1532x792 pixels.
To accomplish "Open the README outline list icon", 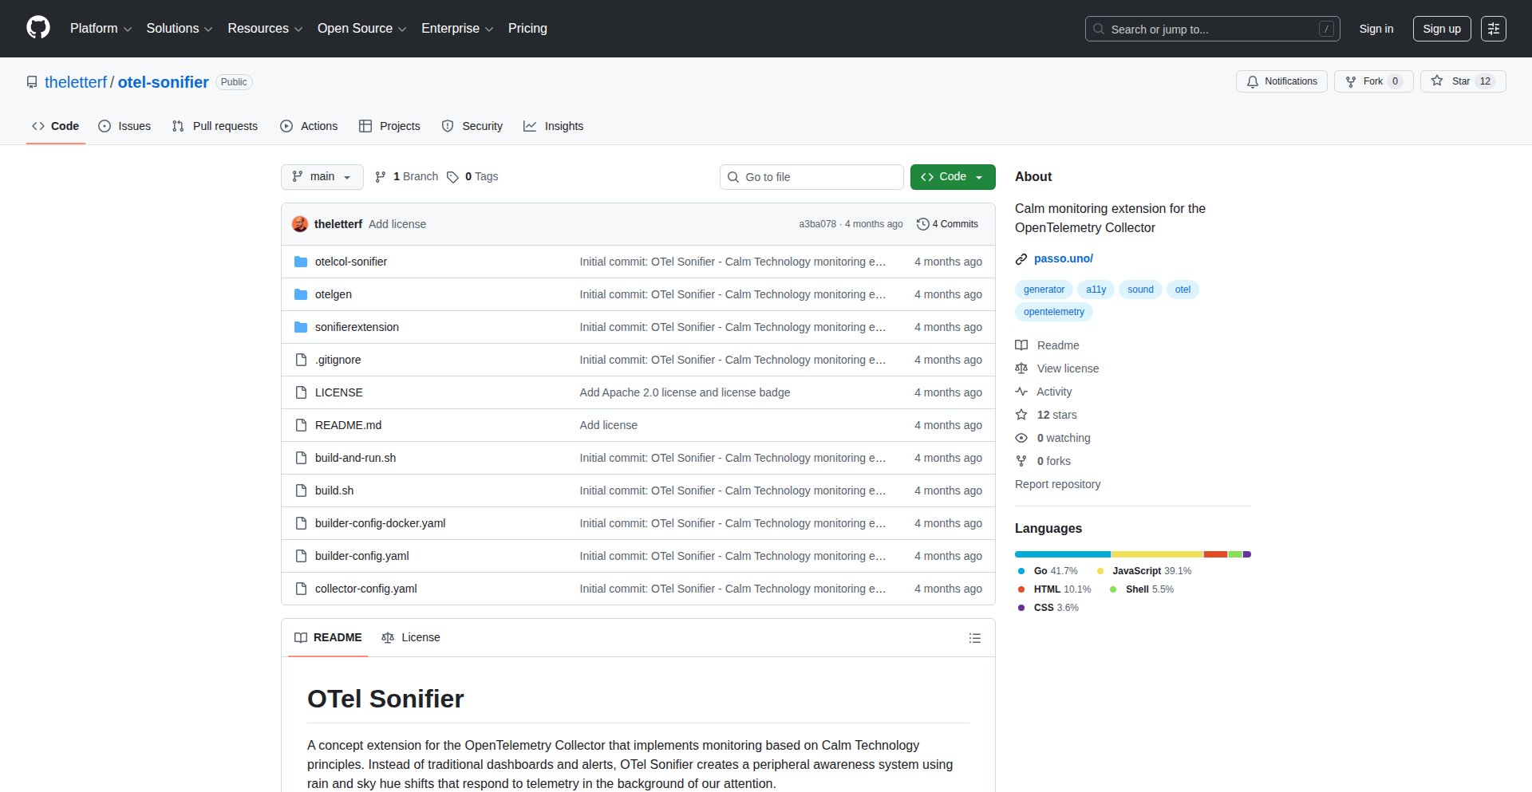I will (974, 638).
